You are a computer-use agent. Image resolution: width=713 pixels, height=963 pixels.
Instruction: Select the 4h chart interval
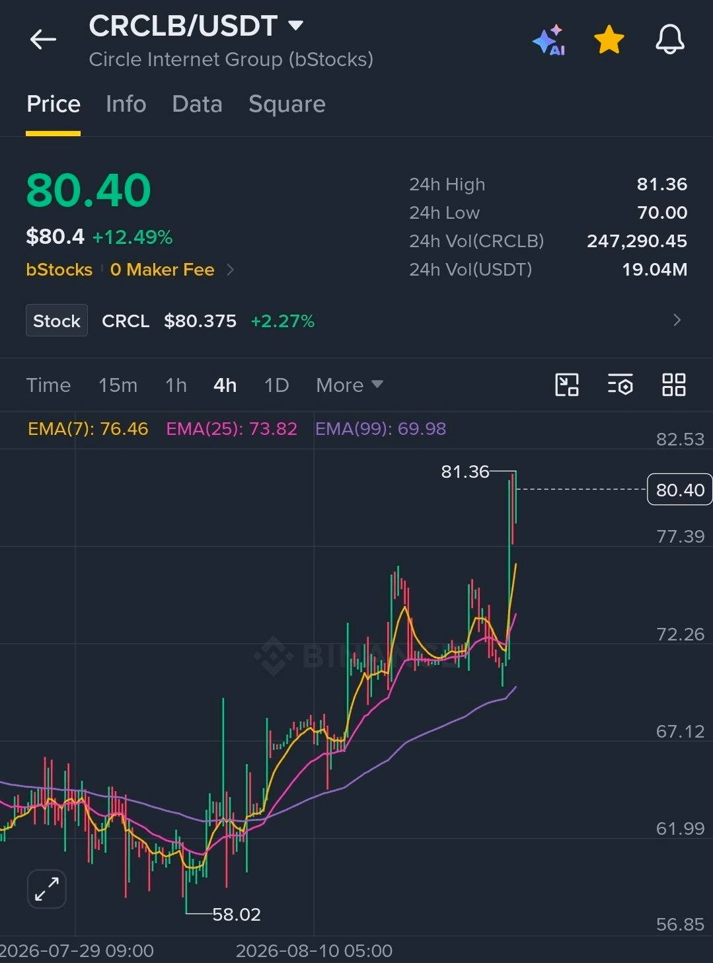point(225,385)
